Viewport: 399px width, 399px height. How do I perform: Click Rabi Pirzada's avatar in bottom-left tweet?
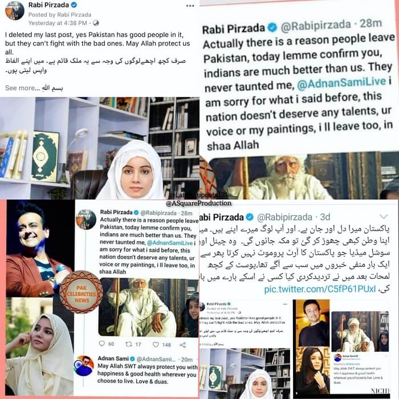86,219
